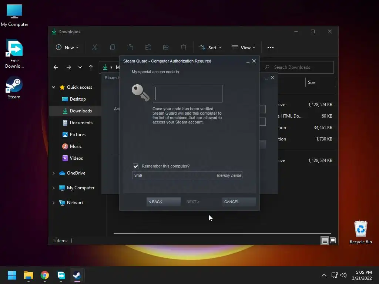Screen dimensions: 379x284
Task: Select Desktop in Quick access
Action: pos(74,99)
